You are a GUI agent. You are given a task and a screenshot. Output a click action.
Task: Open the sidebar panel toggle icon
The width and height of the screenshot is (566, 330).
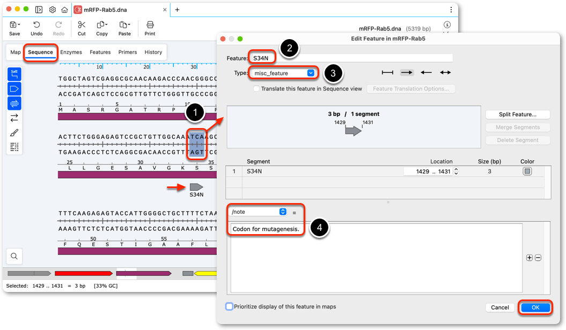pos(39,10)
